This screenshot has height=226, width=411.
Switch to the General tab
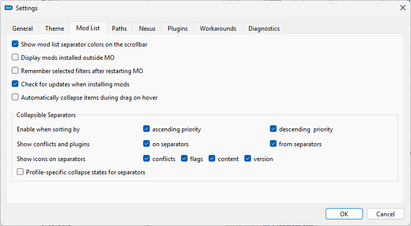[x=22, y=29]
